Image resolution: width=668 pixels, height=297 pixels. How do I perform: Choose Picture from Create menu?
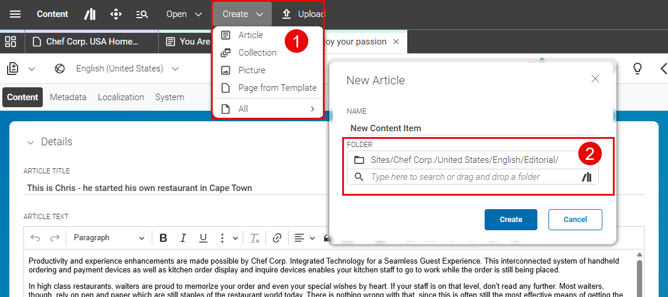pos(268,70)
